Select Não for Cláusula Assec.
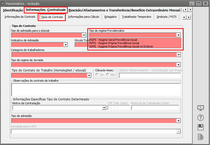This screenshot has width=210, height=145. click(x=108, y=75)
